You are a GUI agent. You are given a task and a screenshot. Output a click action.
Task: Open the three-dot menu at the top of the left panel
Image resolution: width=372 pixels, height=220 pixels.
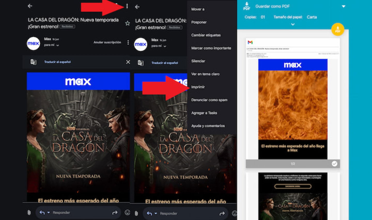coord(127,6)
